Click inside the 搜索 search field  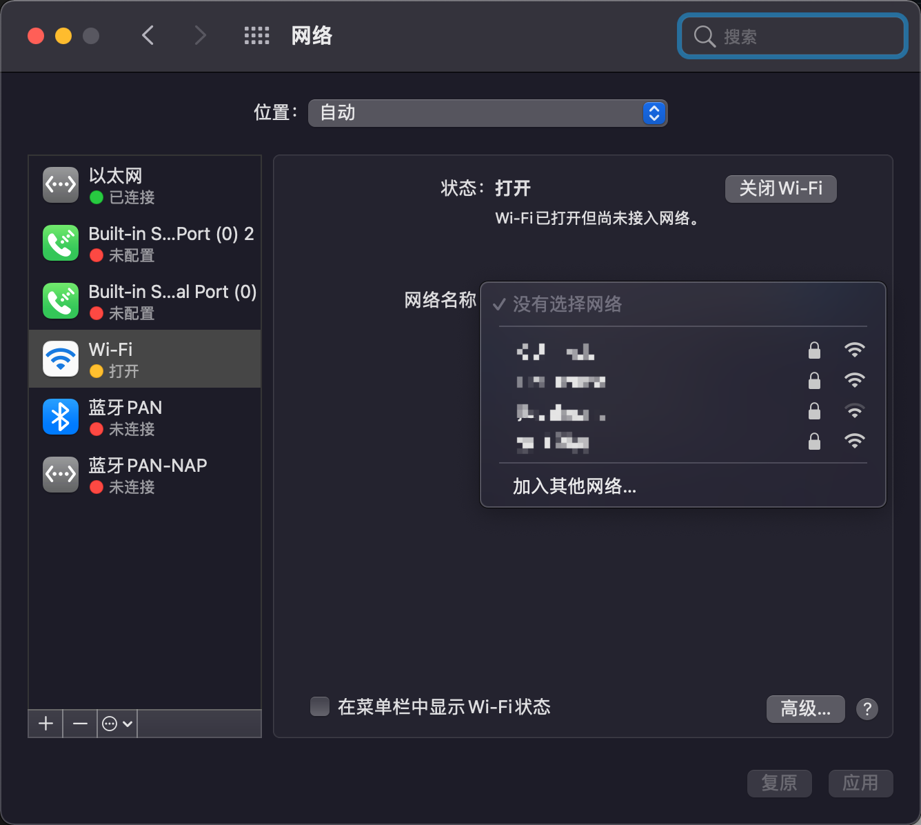[x=793, y=36]
